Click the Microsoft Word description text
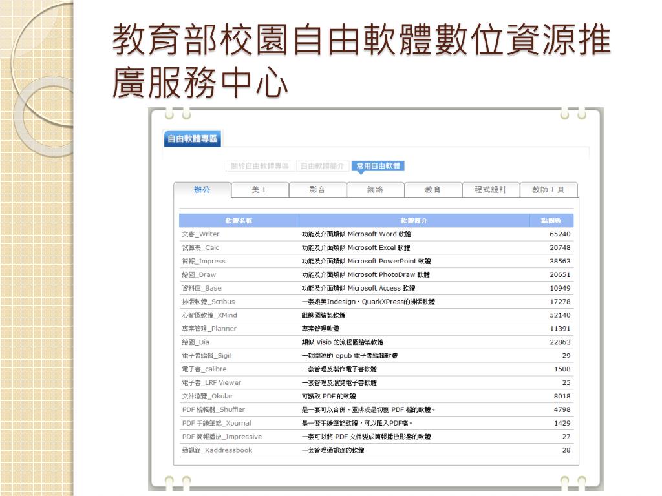Viewport: 662px width, 496px height. point(356,234)
